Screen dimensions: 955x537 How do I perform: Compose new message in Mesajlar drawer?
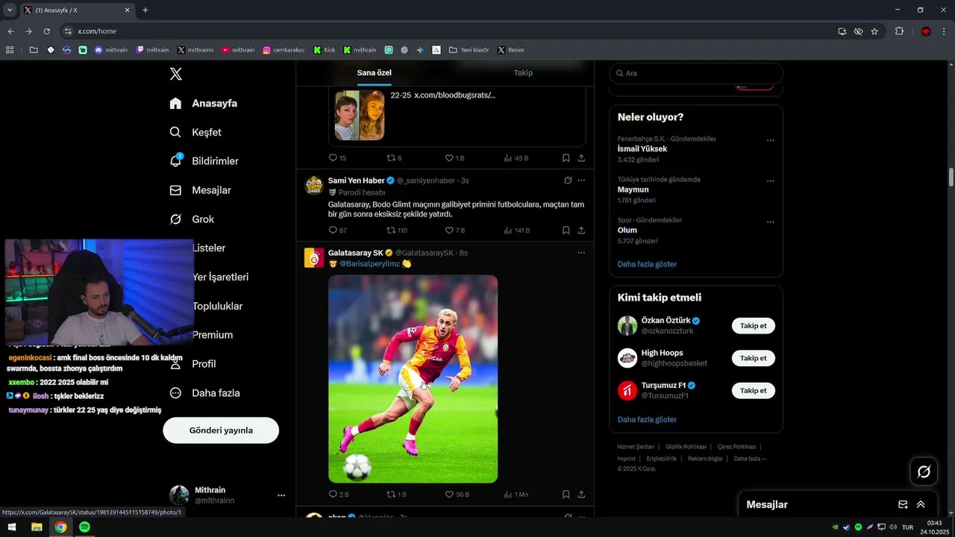click(903, 505)
